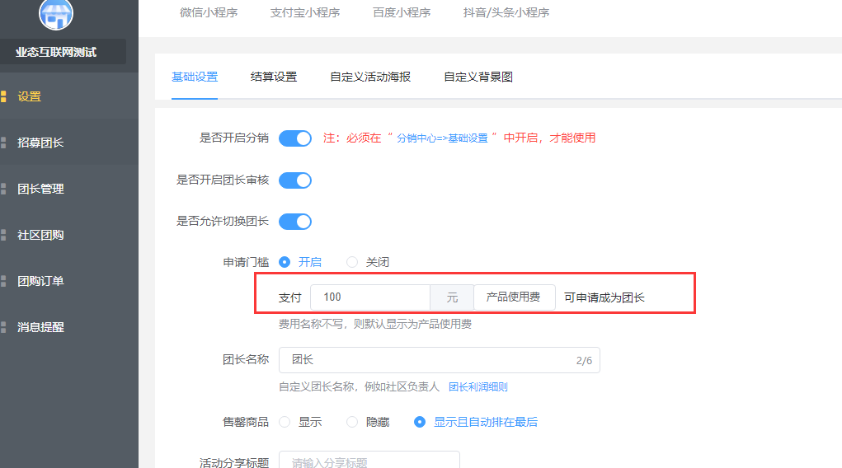Image resolution: width=842 pixels, height=468 pixels.
Task: Open the 支付宝小程序 top tab
Action: click(305, 13)
